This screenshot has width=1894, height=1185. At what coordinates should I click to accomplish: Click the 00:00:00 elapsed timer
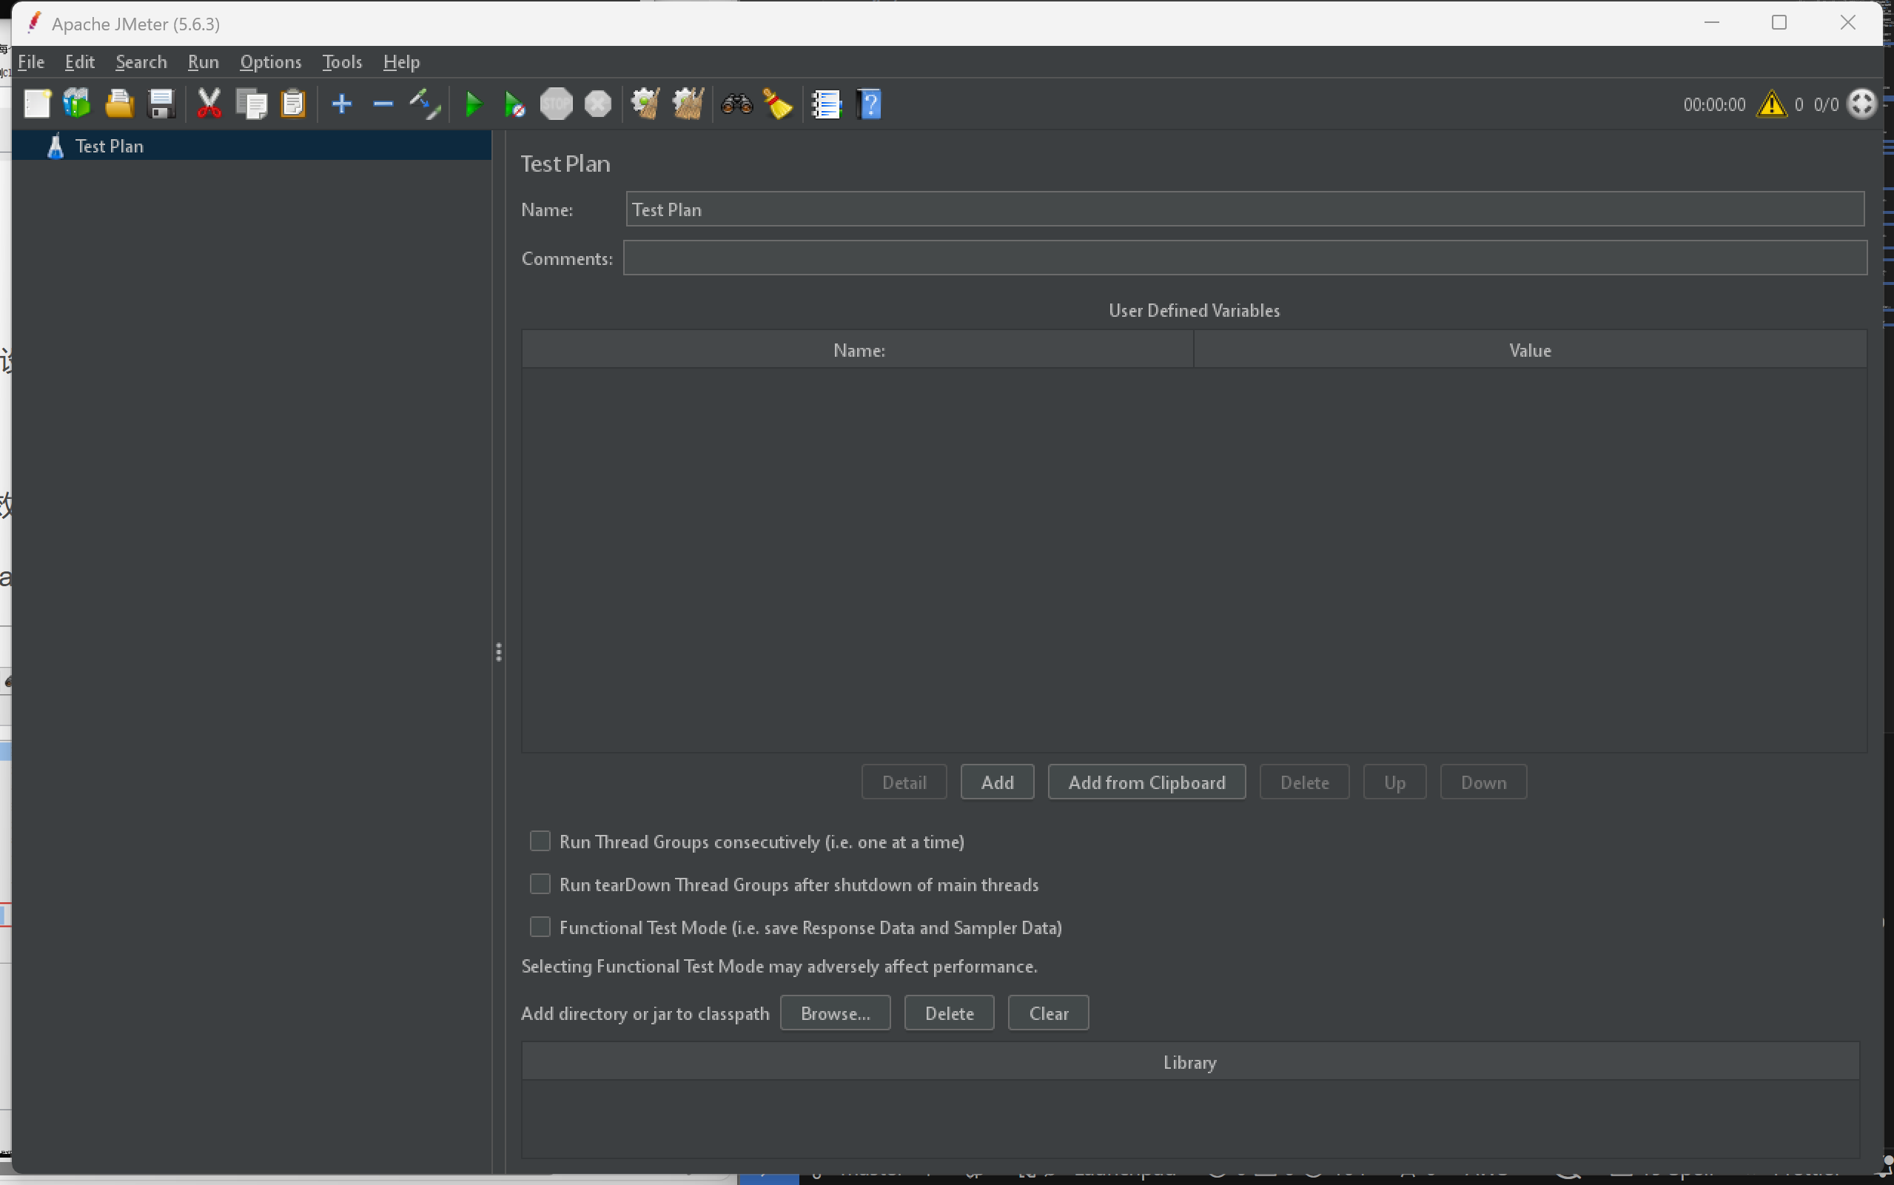point(1713,105)
